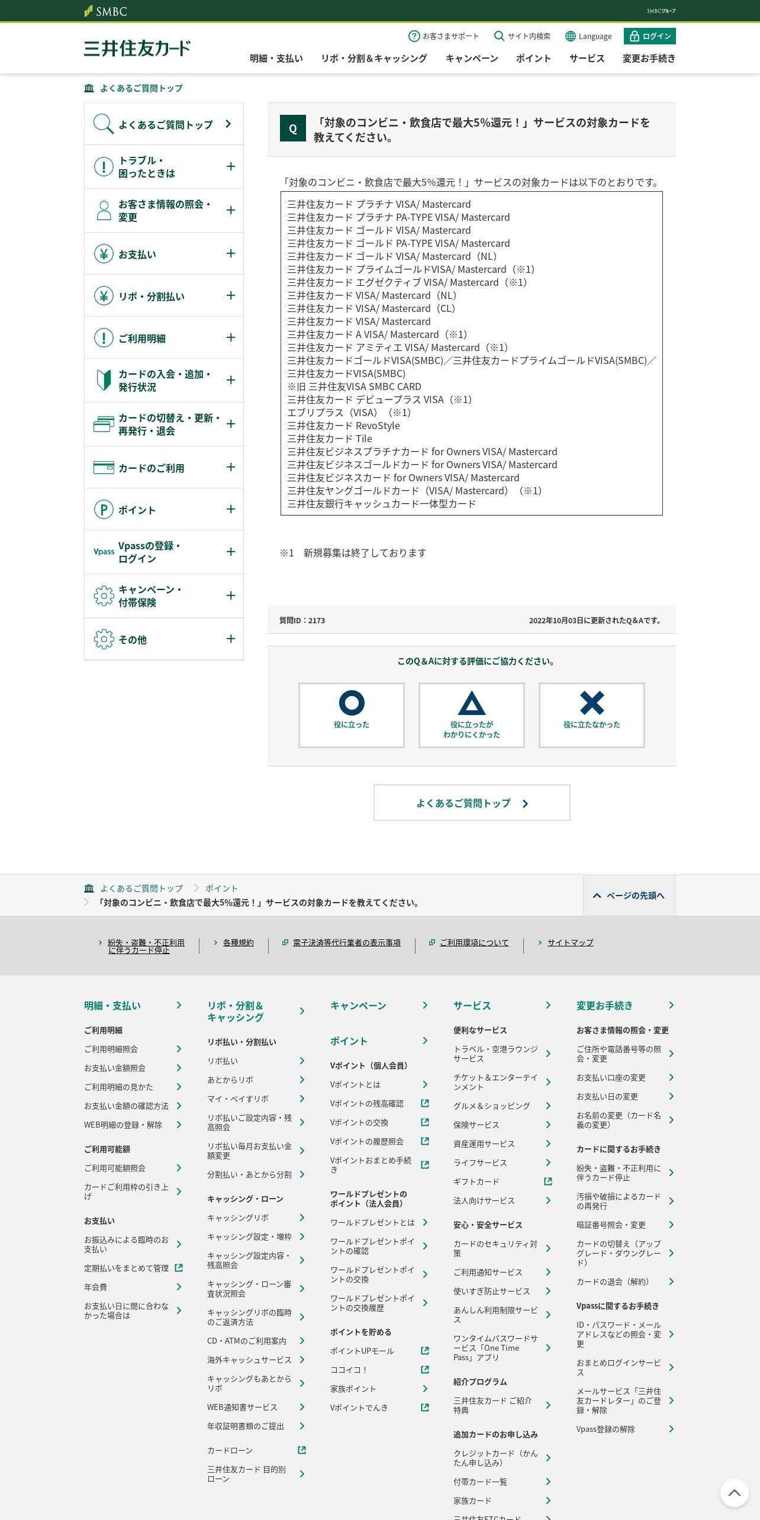Open the 変更お手続き menu in header
This screenshot has height=1520, width=760.
649,58
